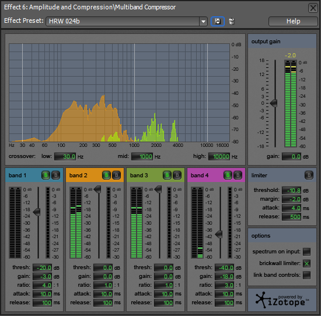
Task: Click band 4 attack value field
Action: 224,294
